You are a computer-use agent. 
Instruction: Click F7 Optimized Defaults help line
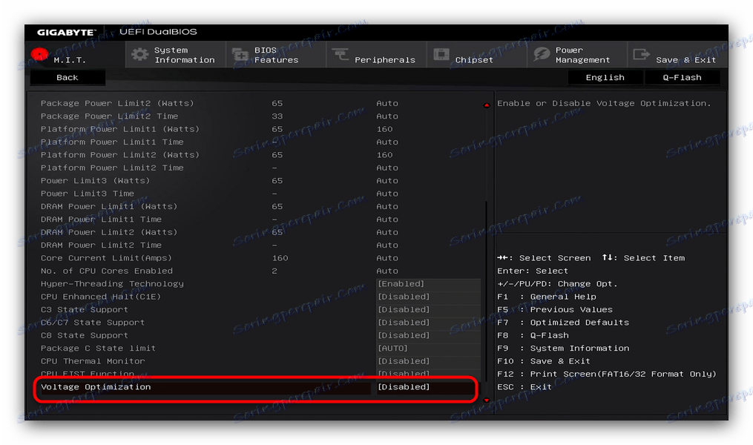563,323
